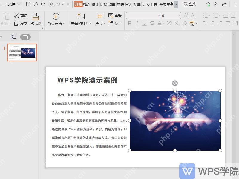Screen dimensions: 239x179
Task: Open the 开发工具 tab
Action: [x=150, y=4]
